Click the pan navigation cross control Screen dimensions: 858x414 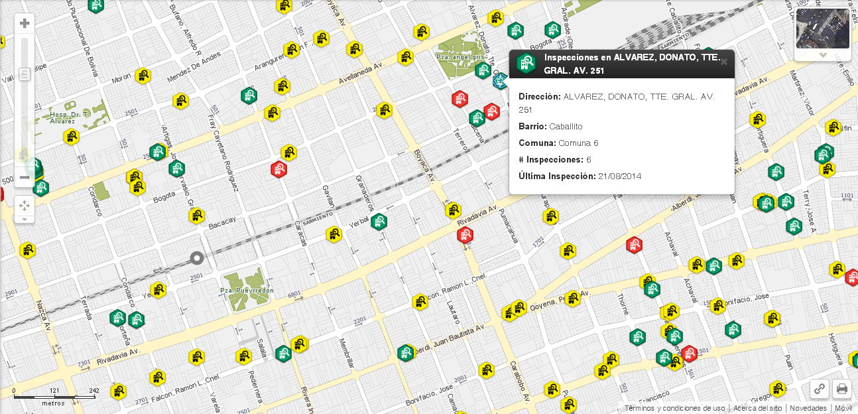pos(25,206)
